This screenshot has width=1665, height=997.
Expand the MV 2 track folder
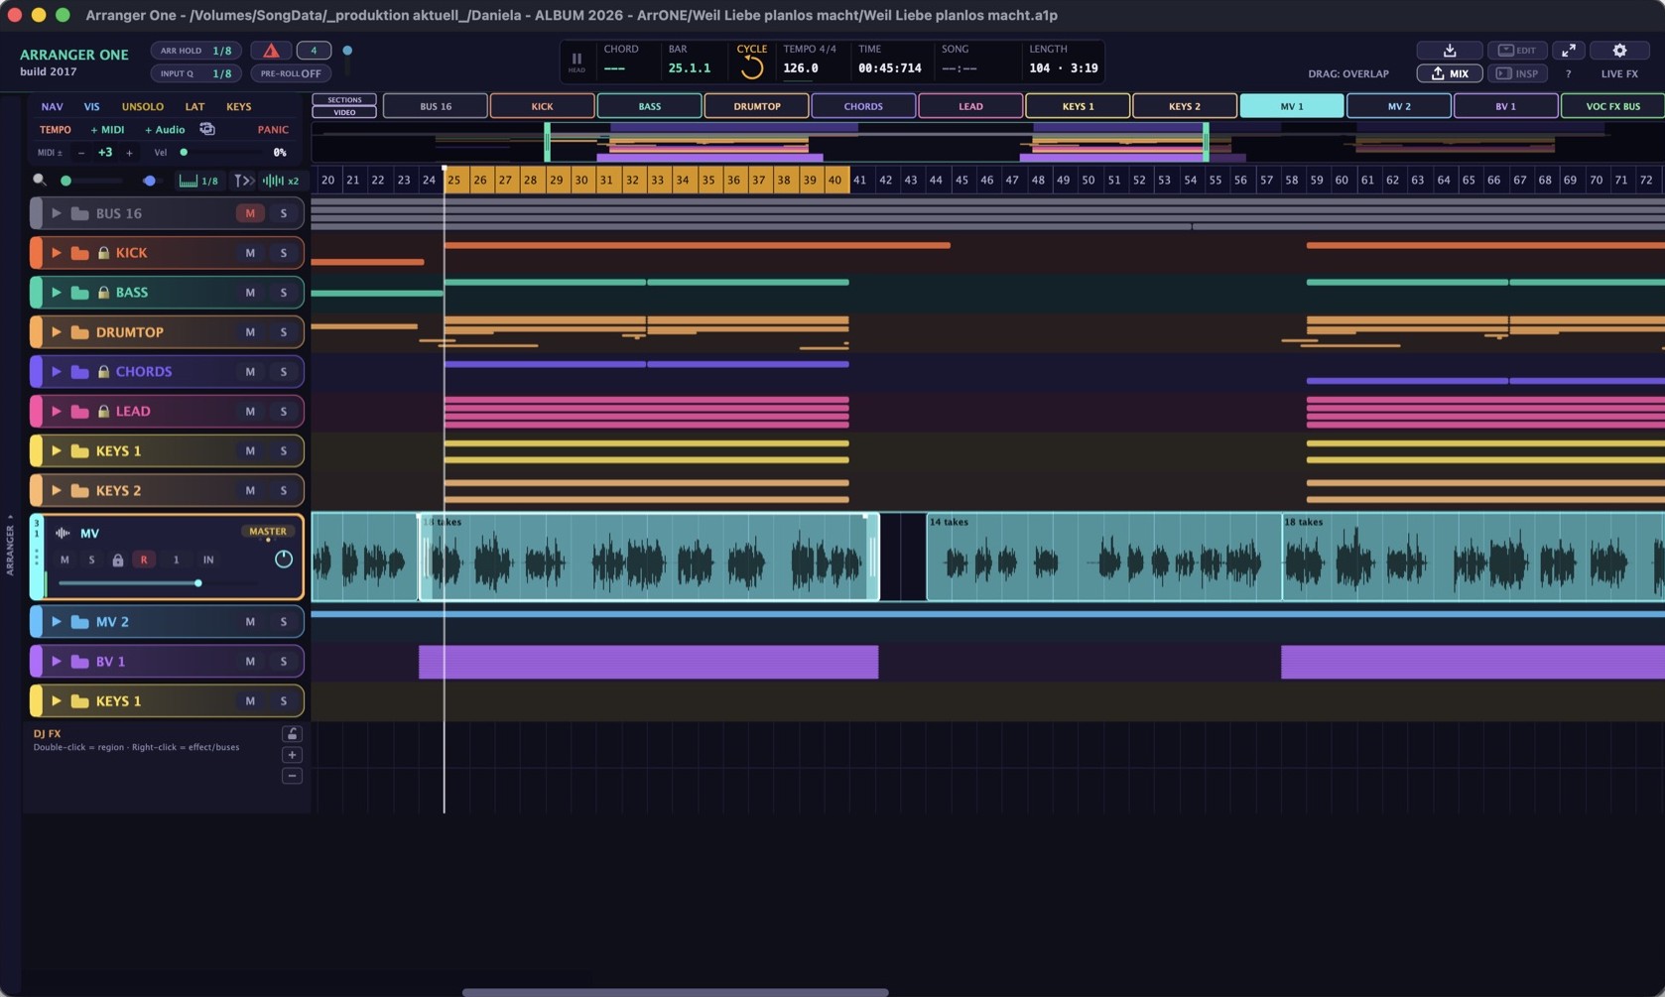tap(57, 622)
